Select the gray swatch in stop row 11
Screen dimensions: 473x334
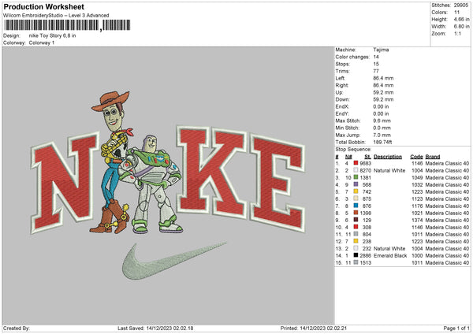356,234
